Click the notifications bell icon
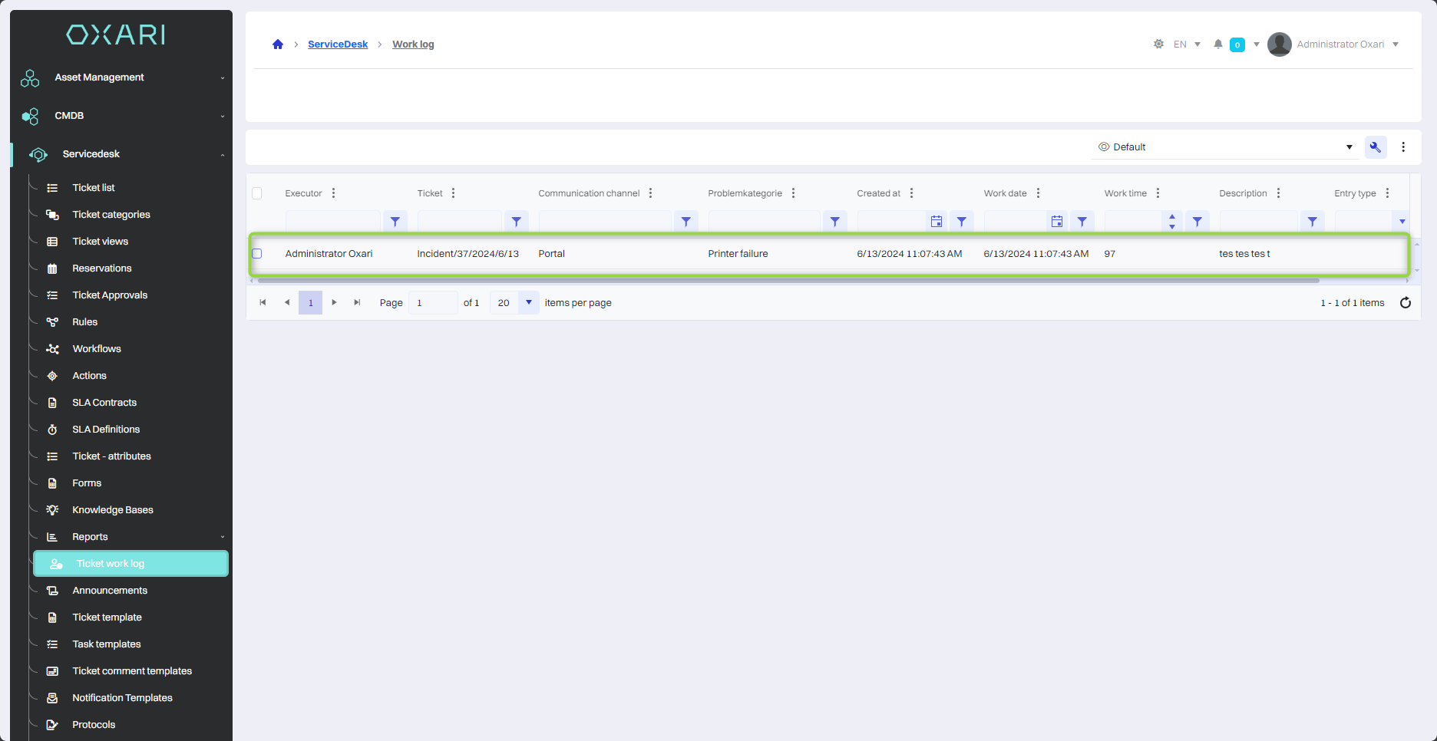Viewport: 1437px width, 741px height. (x=1217, y=44)
